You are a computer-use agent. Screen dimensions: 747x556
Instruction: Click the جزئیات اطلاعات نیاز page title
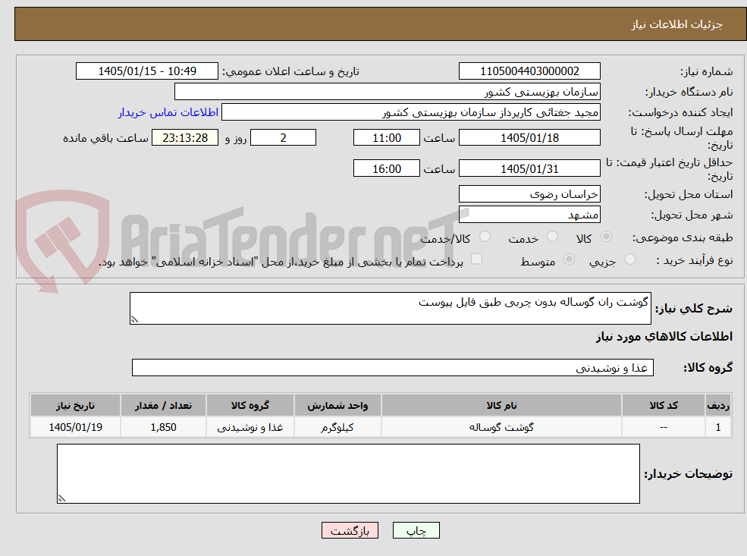(677, 24)
